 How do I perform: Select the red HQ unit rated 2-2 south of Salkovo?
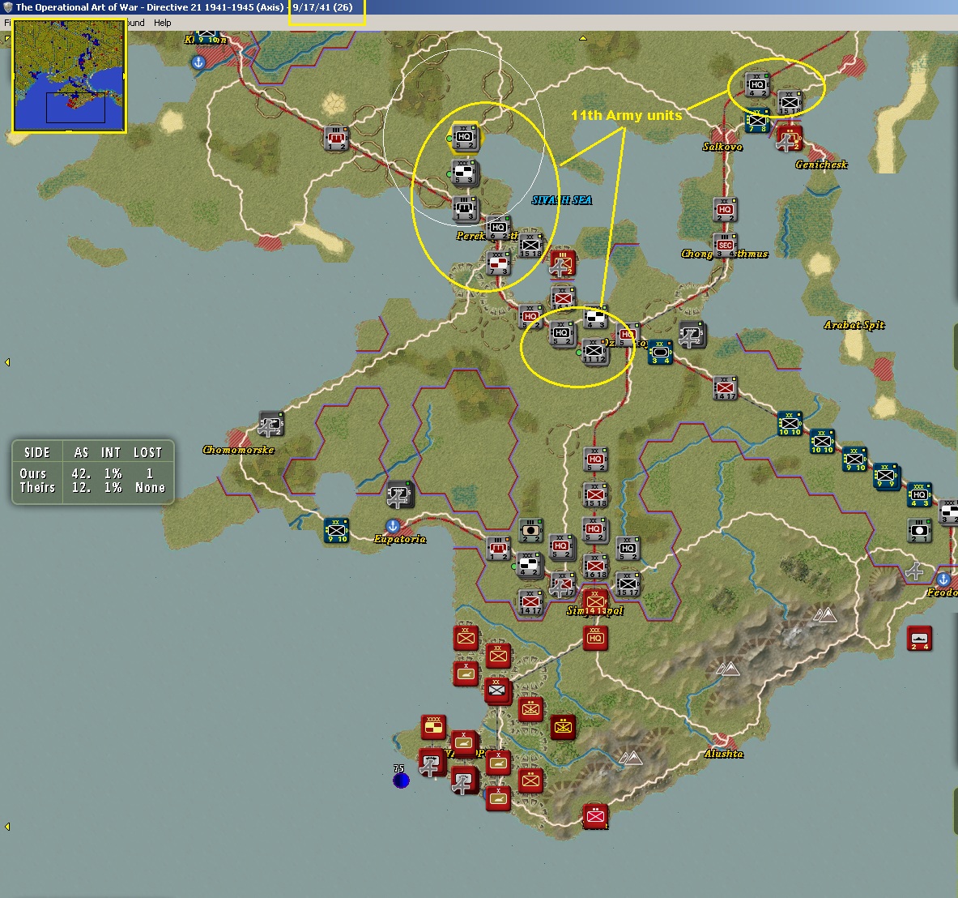click(725, 210)
